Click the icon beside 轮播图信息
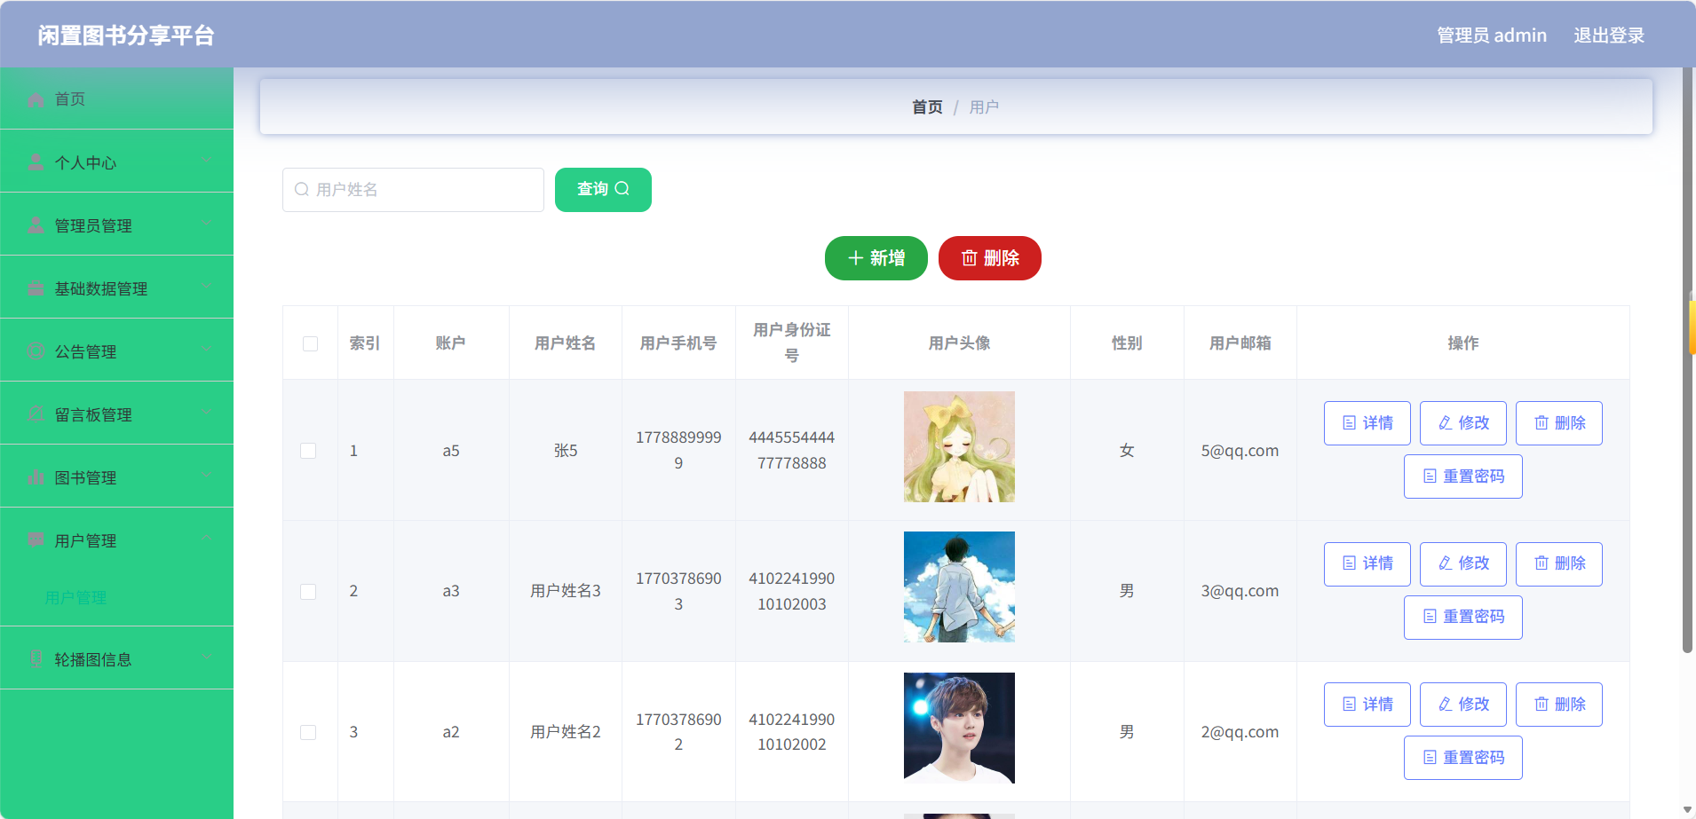 pyautogui.click(x=36, y=659)
